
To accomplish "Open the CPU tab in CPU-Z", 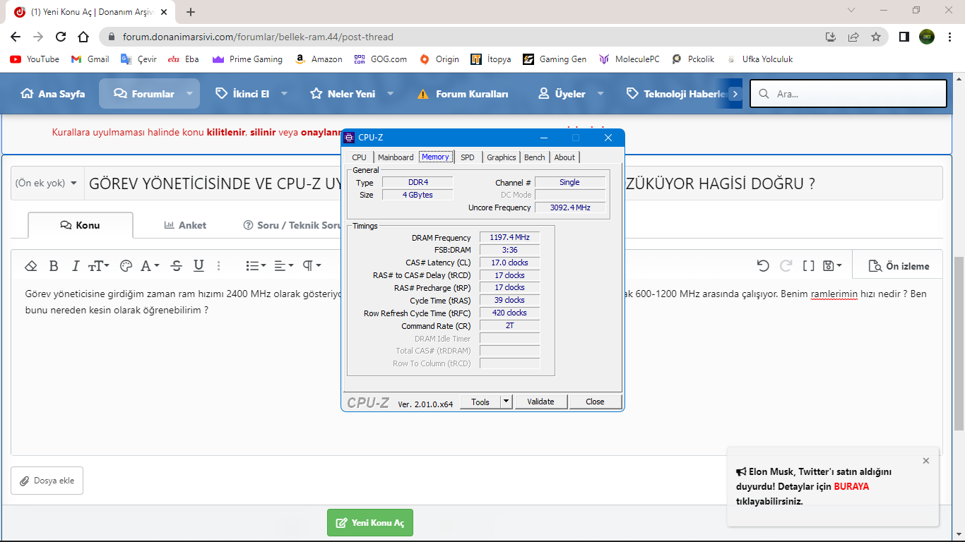I will [359, 157].
